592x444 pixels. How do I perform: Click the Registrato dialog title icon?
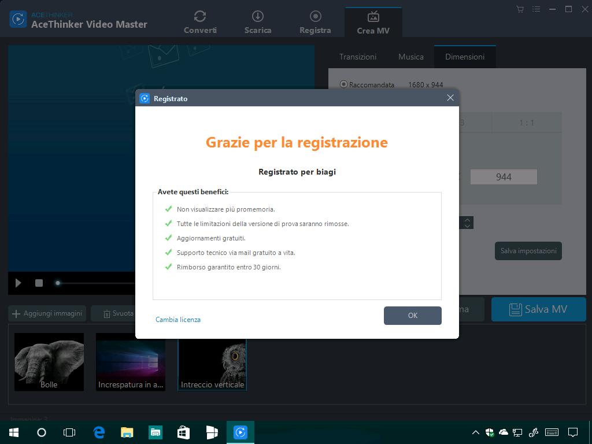(x=145, y=98)
